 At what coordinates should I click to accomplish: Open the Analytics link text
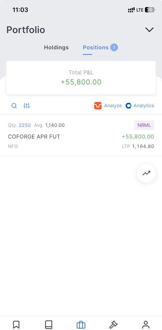[x=144, y=106]
